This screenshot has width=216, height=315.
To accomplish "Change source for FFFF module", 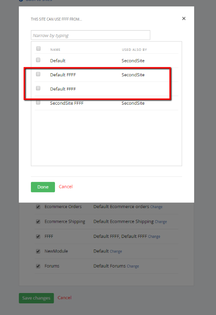I will tap(154, 237).
